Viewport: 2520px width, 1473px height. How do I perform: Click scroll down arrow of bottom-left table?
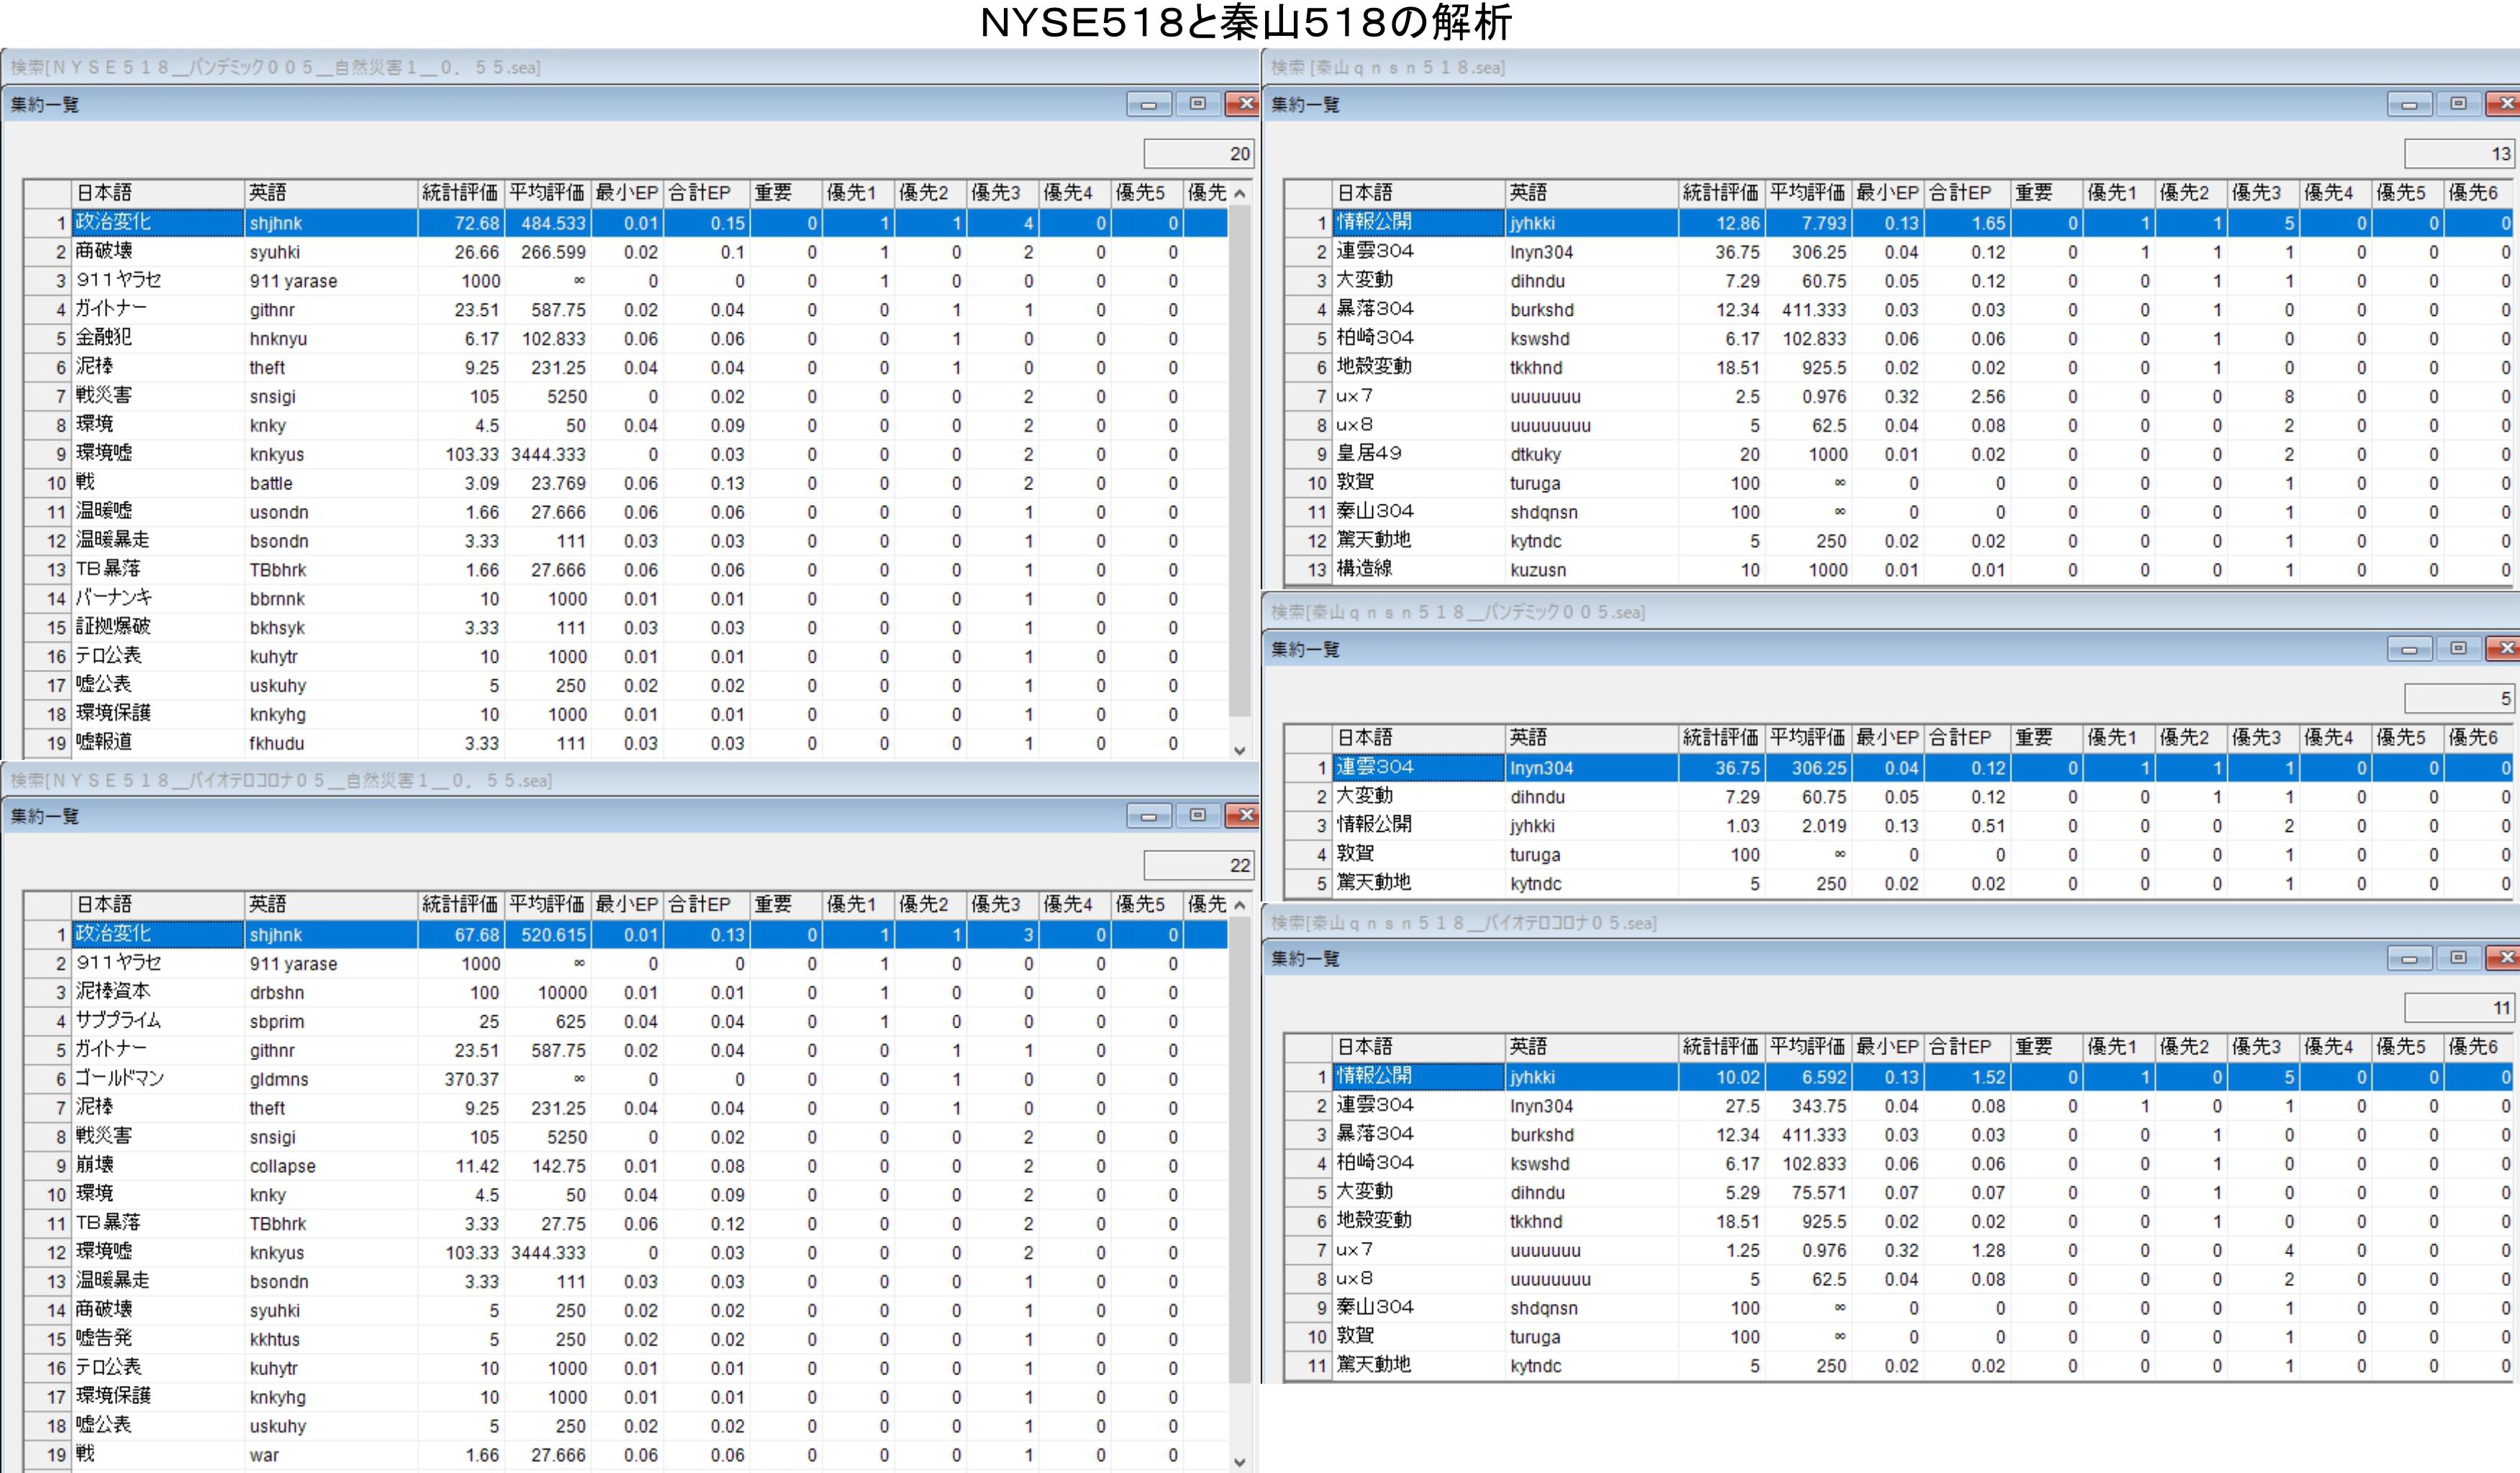point(1240,1462)
